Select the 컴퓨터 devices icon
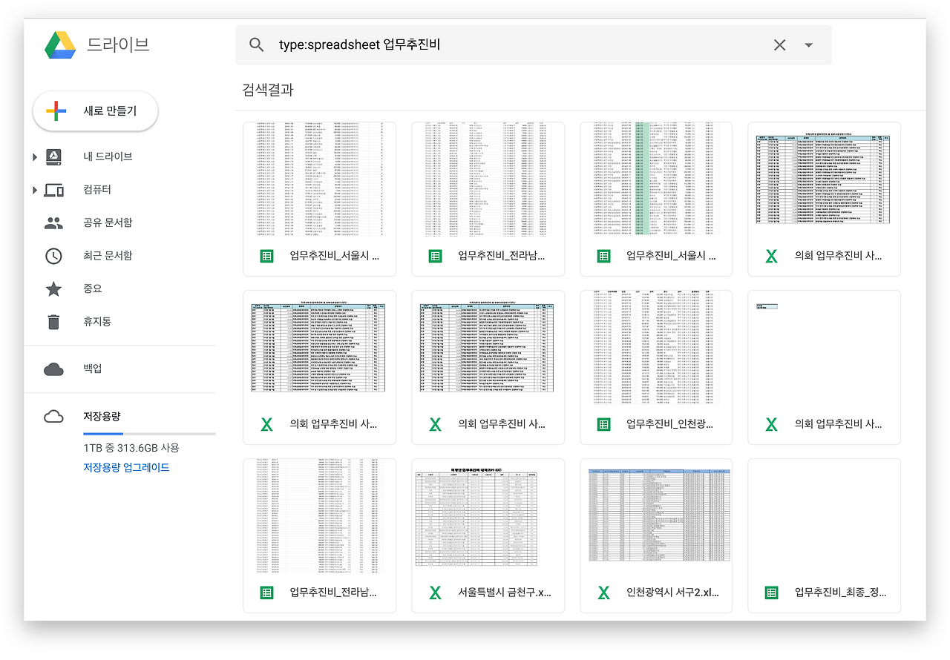The image size is (950, 660). click(53, 190)
